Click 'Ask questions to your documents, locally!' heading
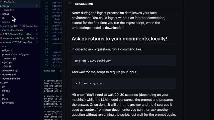The image size is (214, 120). pyautogui.click(x=119, y=39)
